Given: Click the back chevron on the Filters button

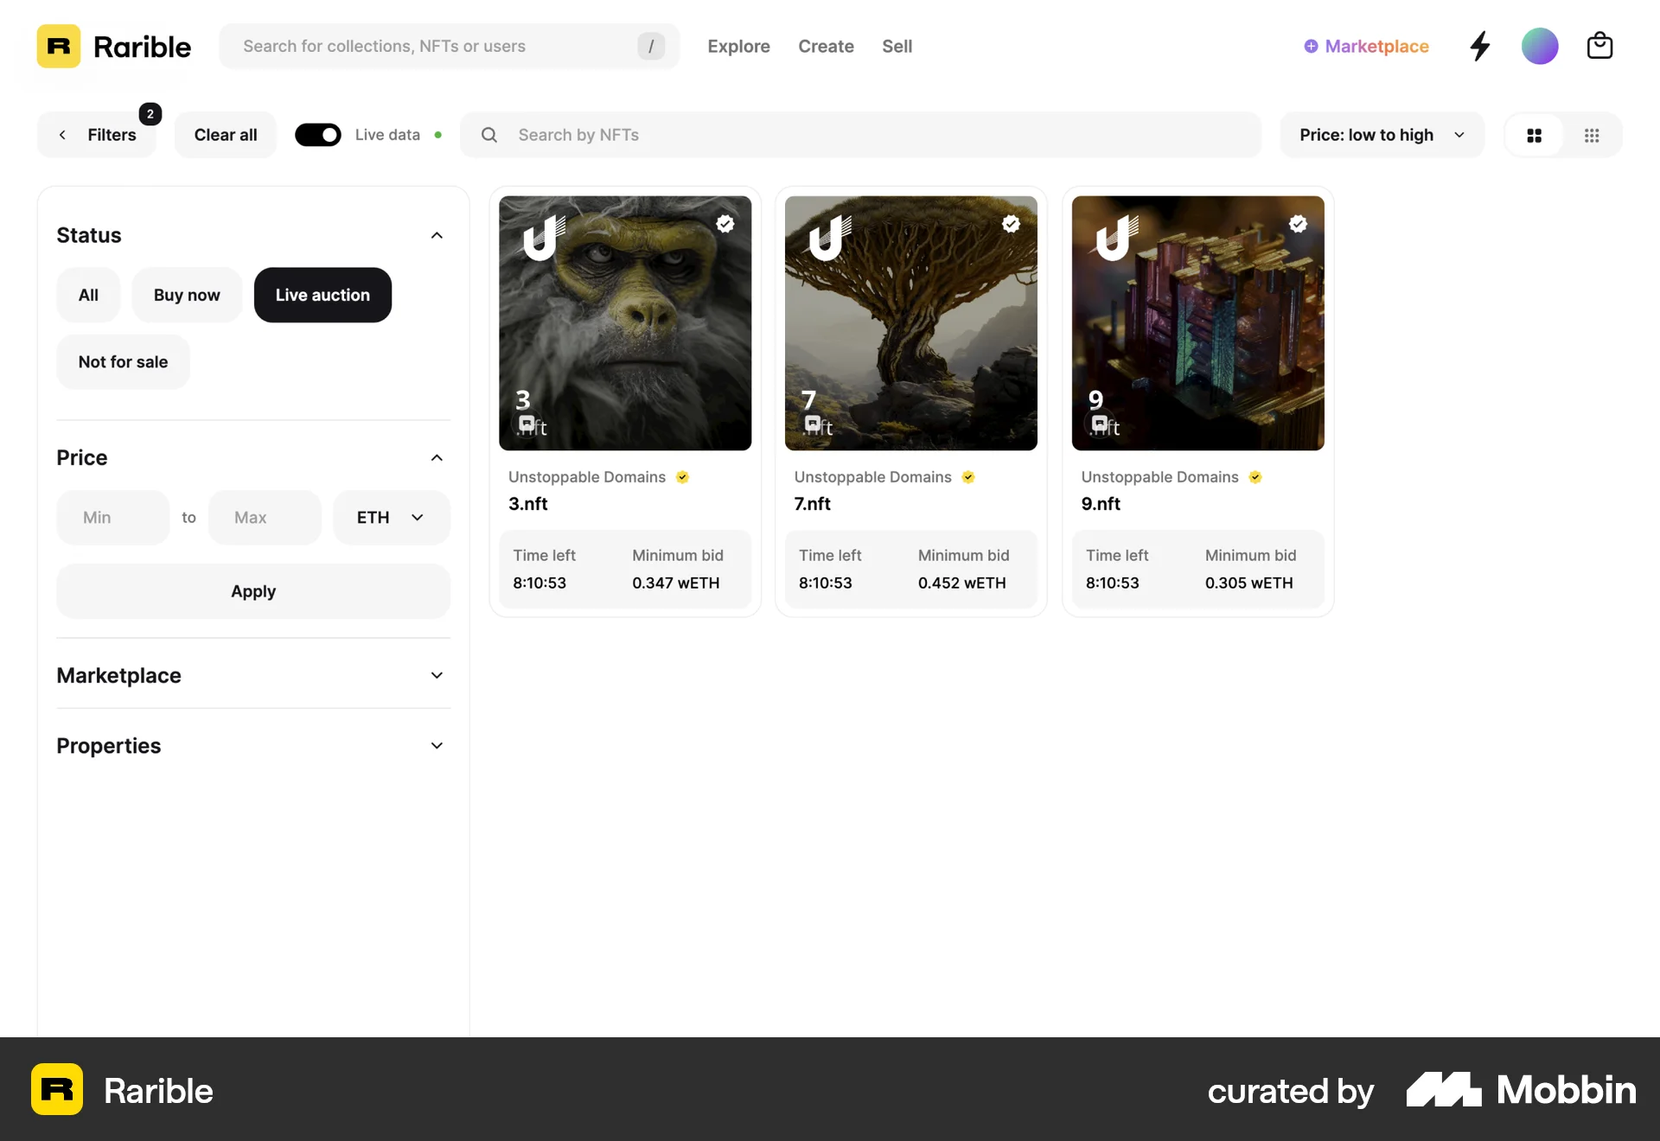Looking at the screenshot, I should tap(61, 135).
